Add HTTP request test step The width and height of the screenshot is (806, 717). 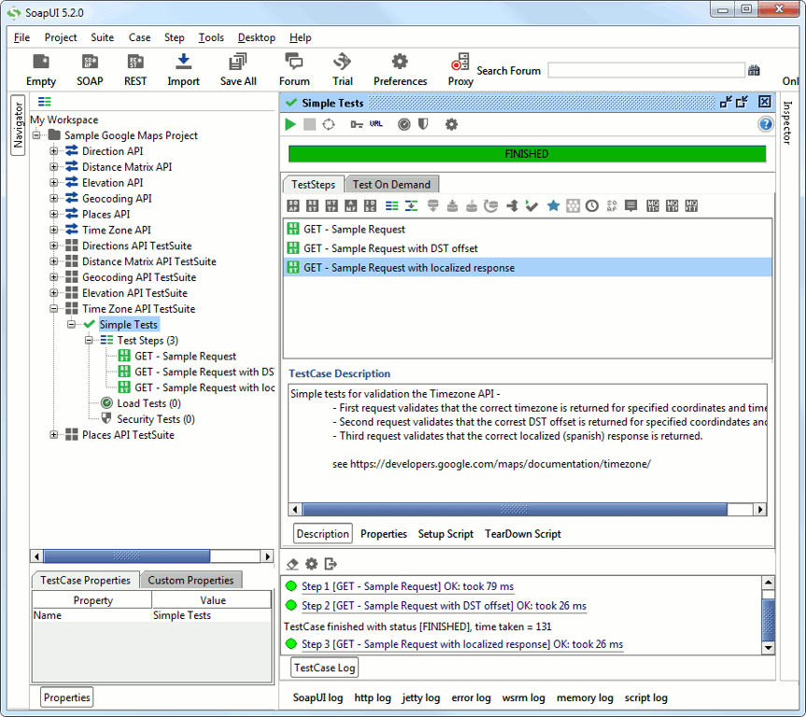pos(332,206)
